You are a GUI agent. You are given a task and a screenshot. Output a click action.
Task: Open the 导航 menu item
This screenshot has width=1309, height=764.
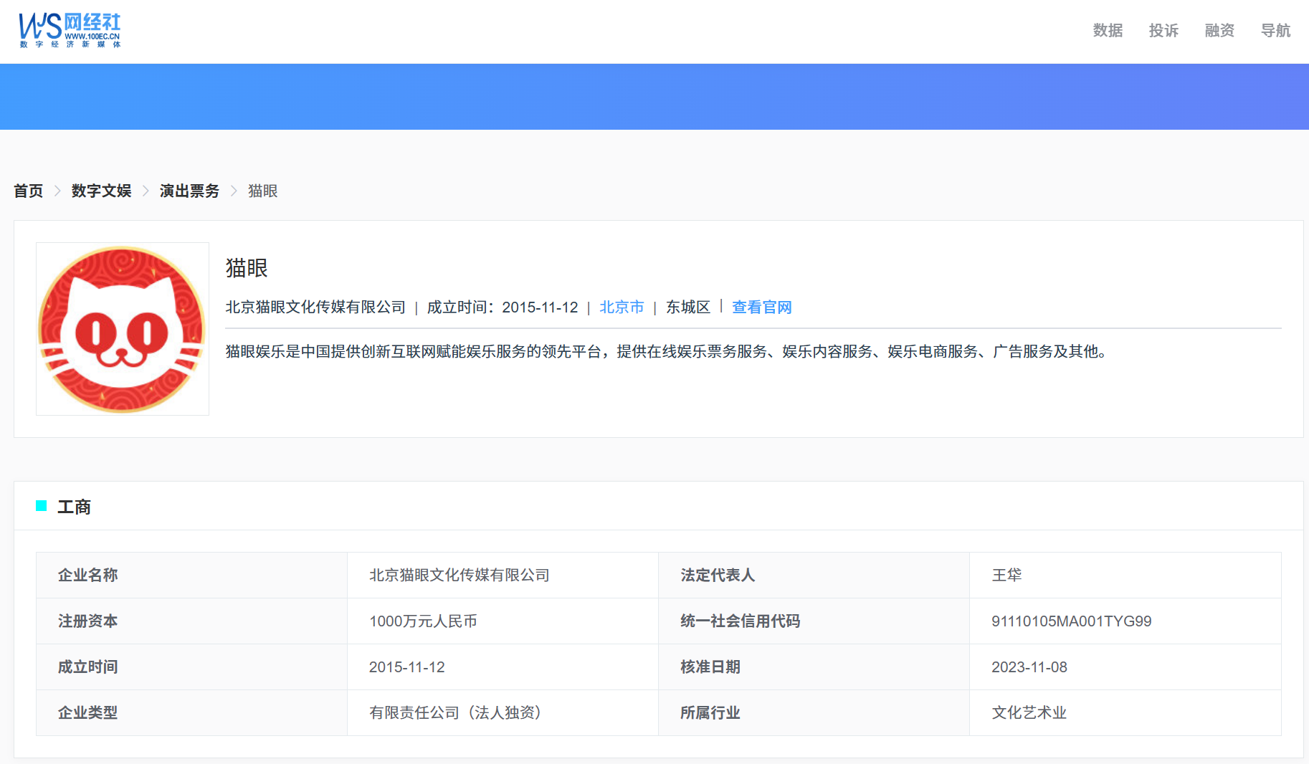pyautogui.click(x=1275, y=30)
